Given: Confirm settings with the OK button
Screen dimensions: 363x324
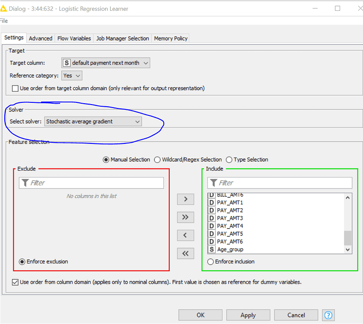Looking at the screenshot, I should [x=200, y=315].
